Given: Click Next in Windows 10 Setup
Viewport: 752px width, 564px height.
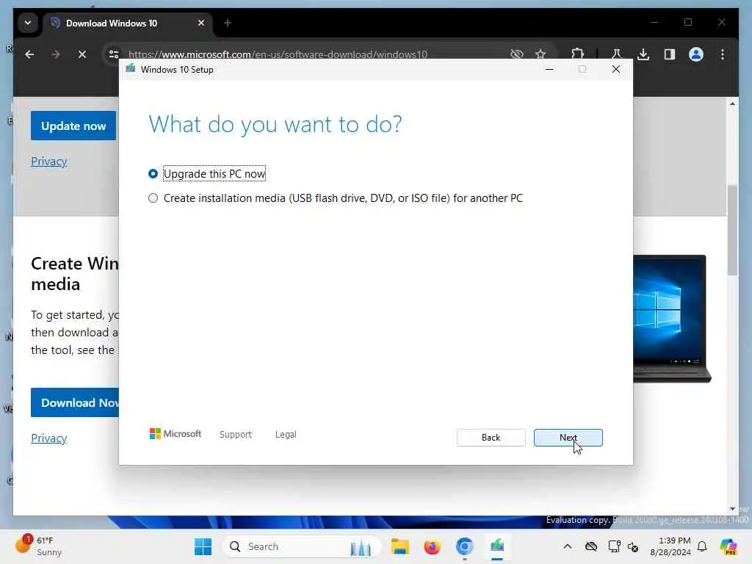Looking at the screenshot, I should click(x=568, y=438).
